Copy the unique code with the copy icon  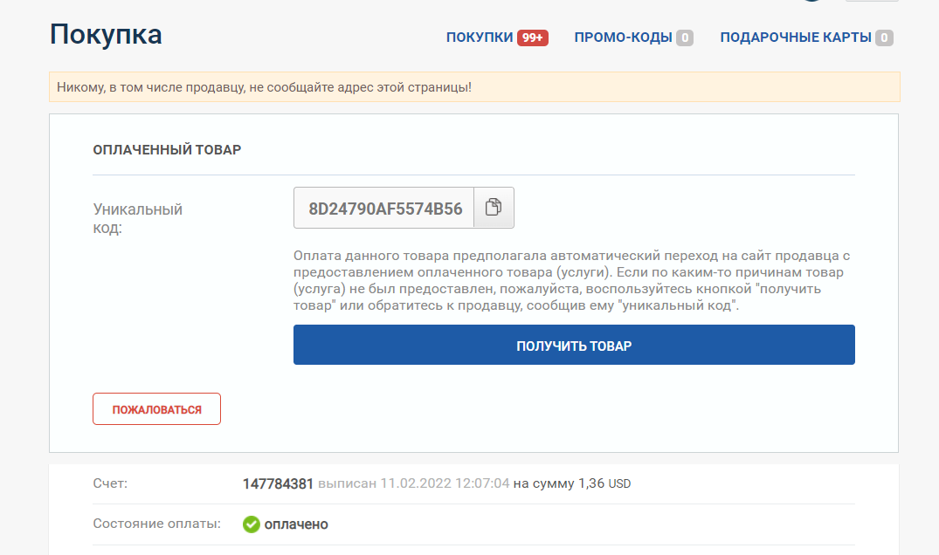494,208
